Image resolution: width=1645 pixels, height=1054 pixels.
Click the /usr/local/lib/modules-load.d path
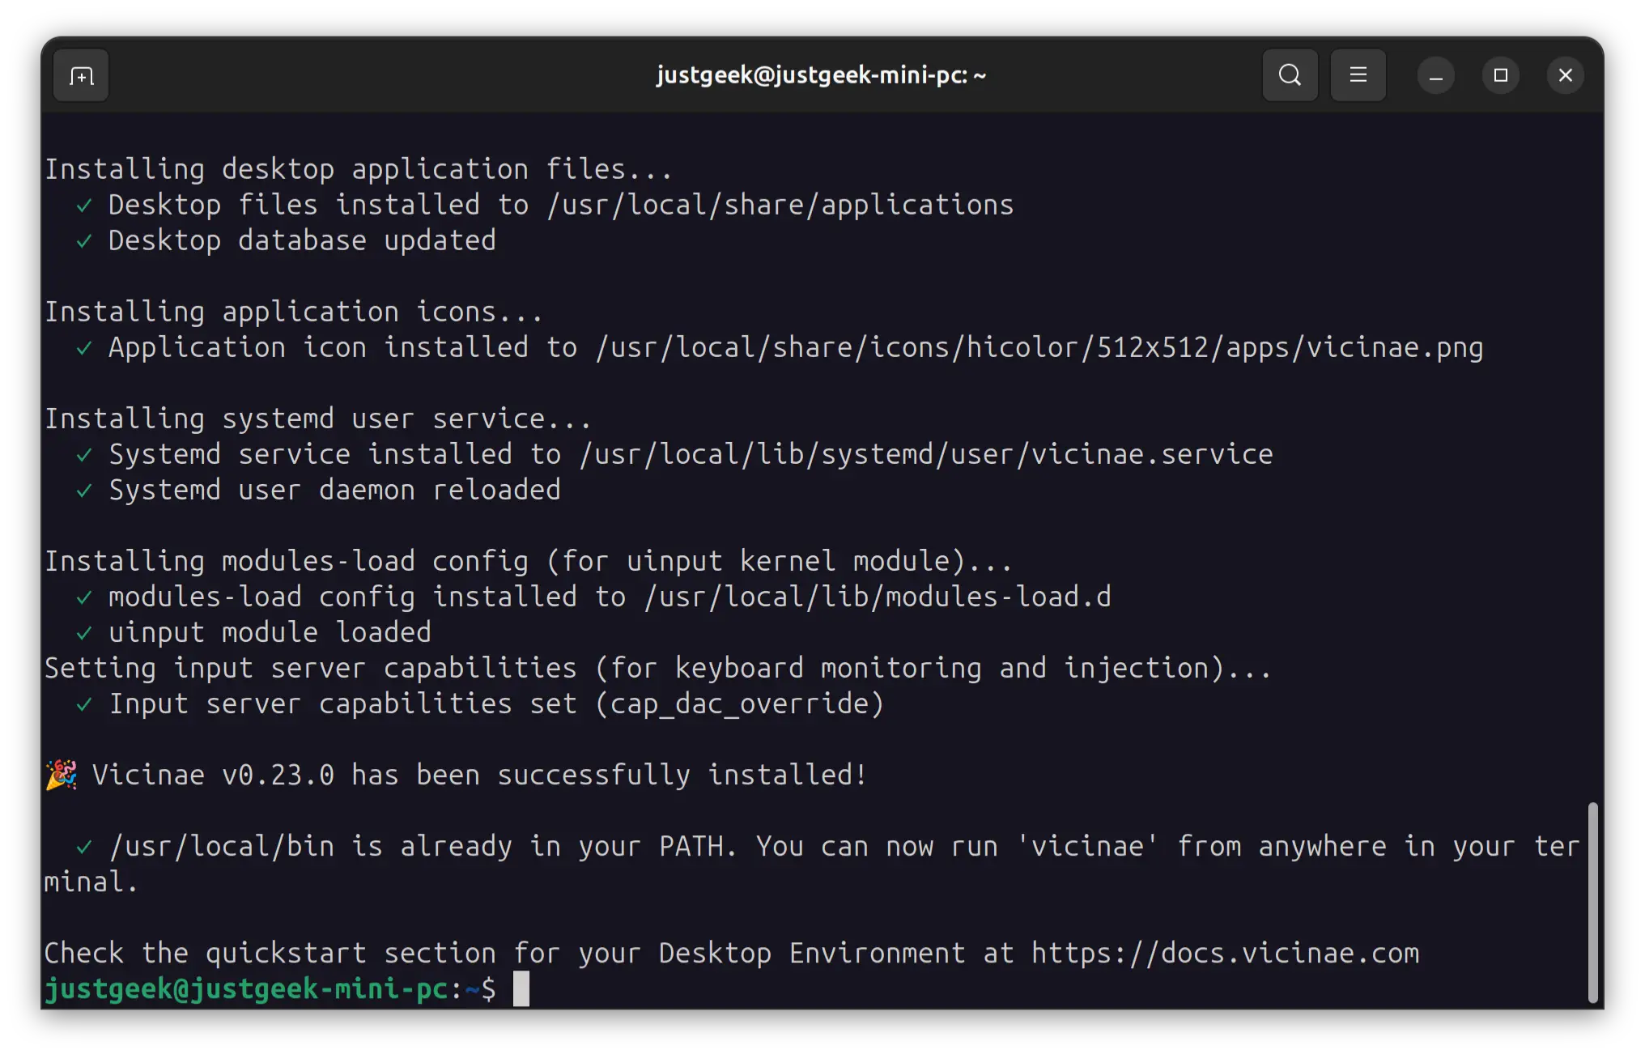point(878,597)
